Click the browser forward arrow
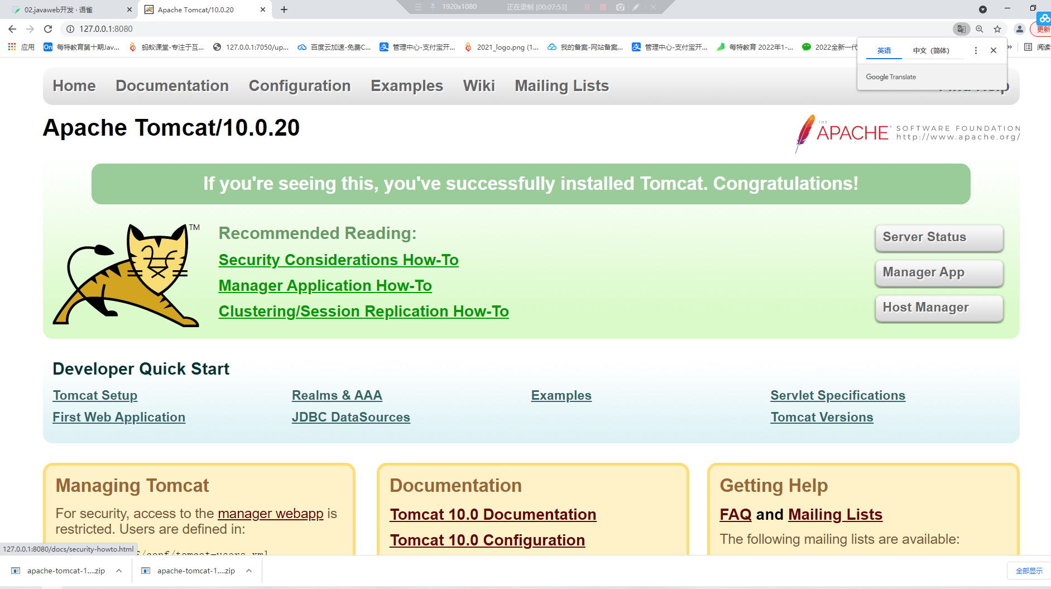This screenshot has height=589, width=1051. (x=30, y=29)
